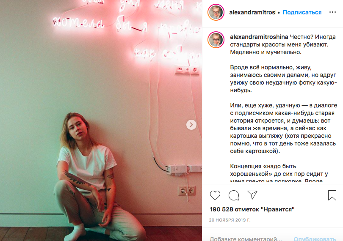Focus the Добавьте комментарий field

[x=246, y=238]
